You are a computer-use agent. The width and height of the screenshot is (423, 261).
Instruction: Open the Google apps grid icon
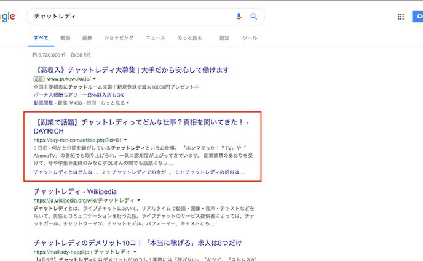tap(401, 17)
